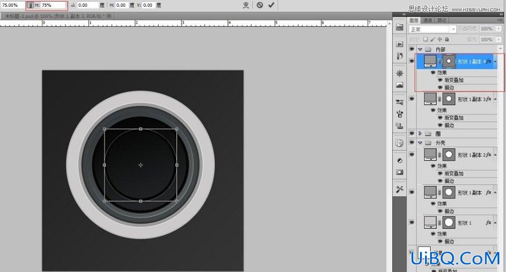Open the Brush presets panel icon
Screen dimensions: 506x272
tap(400, 102)
